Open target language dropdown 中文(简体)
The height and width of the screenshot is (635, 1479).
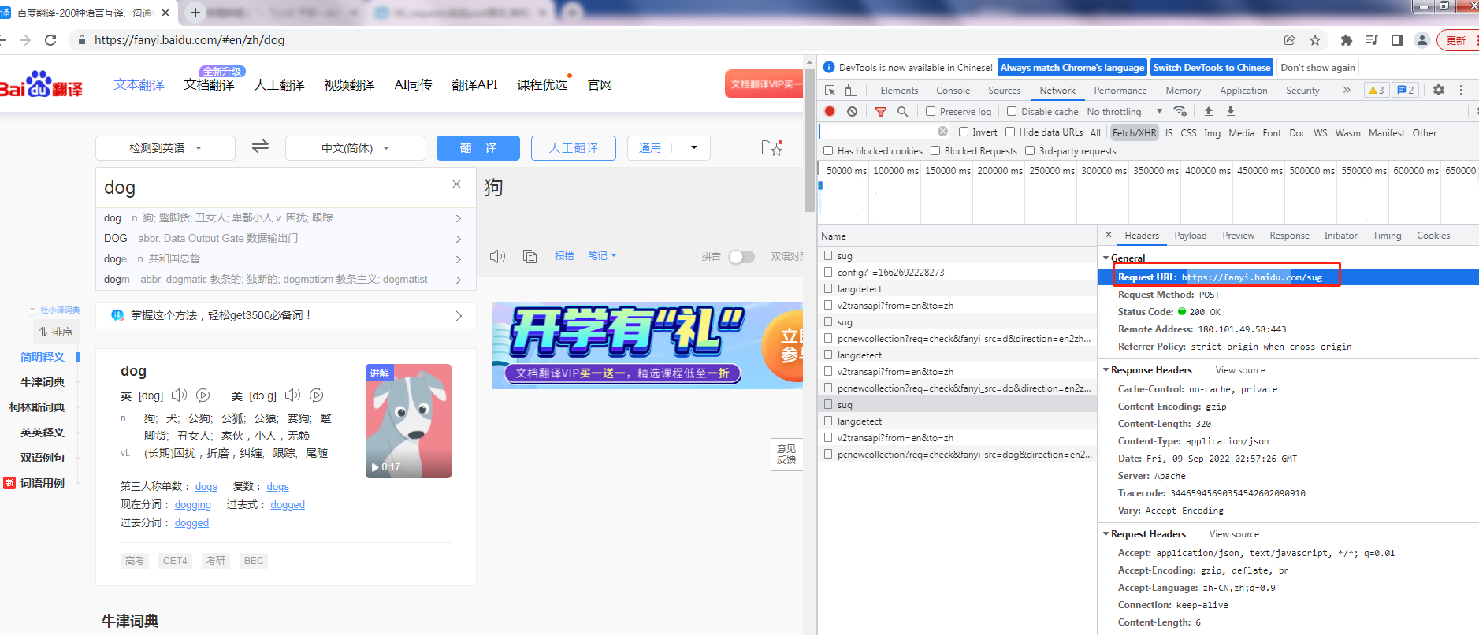[x=355, y=148]
